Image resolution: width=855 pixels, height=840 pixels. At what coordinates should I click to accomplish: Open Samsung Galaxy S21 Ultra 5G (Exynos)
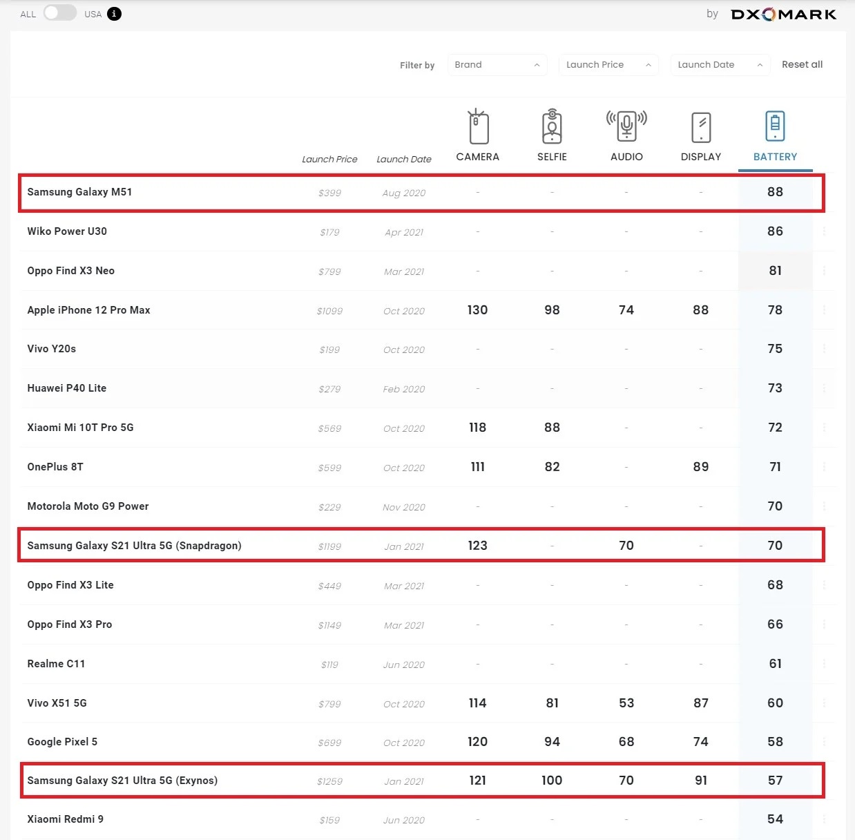tap(122, 781)
